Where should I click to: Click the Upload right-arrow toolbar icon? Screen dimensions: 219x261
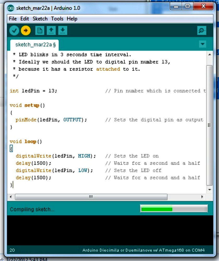pyautogui.click(x=26, y=31)
